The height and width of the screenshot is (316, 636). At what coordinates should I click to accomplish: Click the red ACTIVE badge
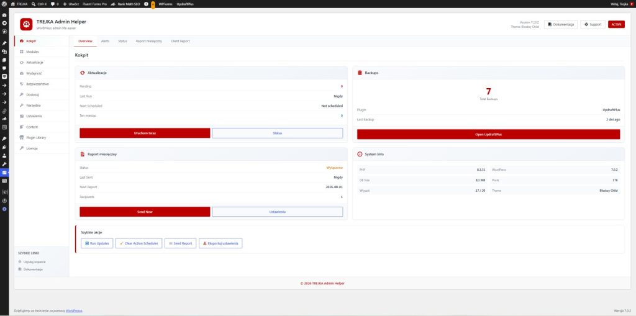point(616,24)
